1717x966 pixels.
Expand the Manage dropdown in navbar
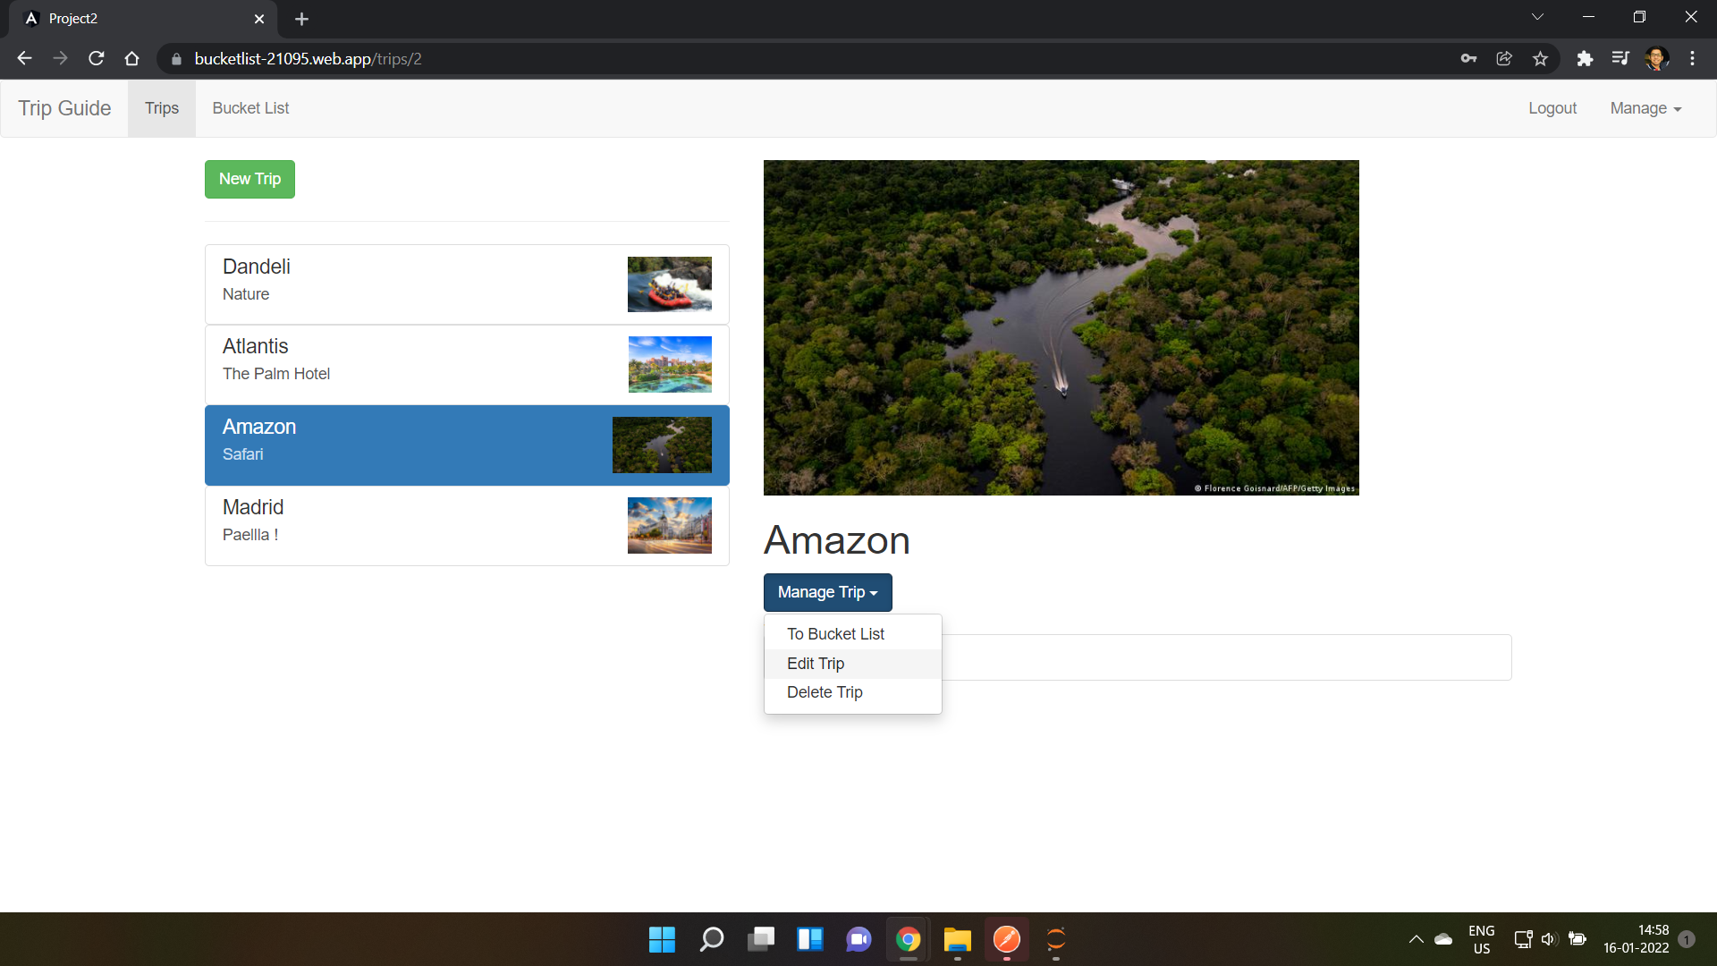tap(1645, 108)
